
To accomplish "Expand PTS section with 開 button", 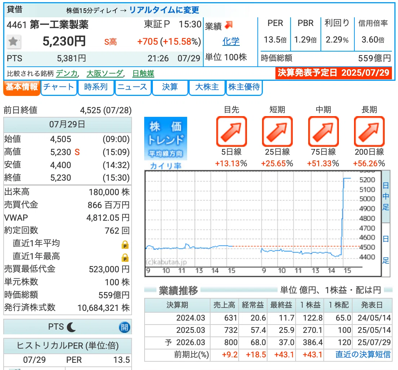I will tap(124, 327).
